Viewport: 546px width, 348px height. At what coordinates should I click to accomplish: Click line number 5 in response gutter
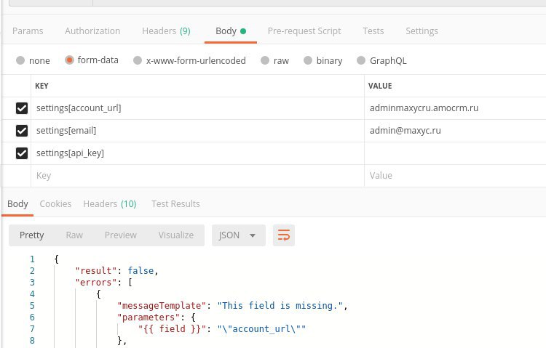coord(32,306)
